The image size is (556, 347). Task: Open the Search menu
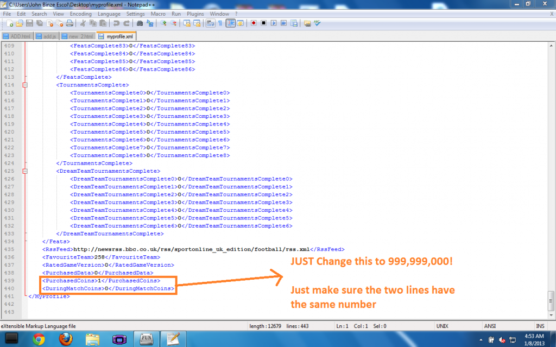(39, 14)
